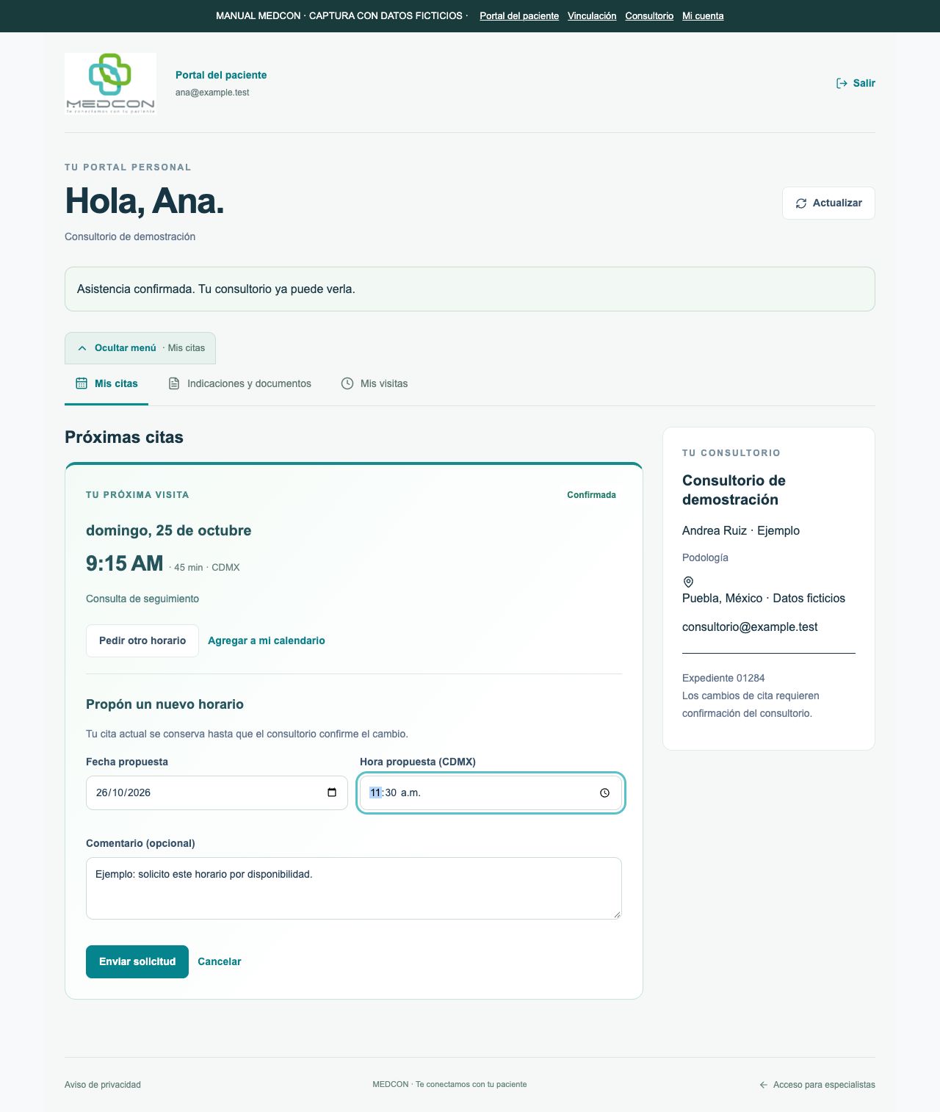Click the document icon beside Indicaciones y documentos
The image size is (940, 1112).
point(174,383)
